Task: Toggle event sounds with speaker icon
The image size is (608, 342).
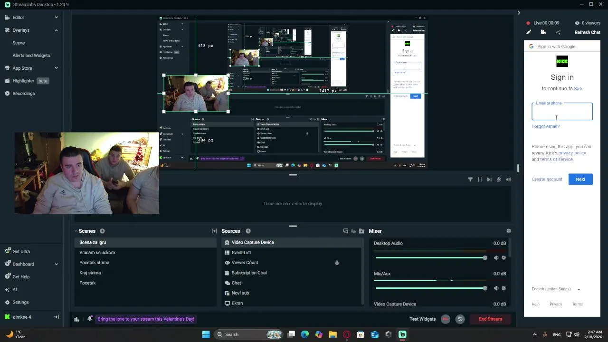Action: pyautogui.click(x=508, y=180)
